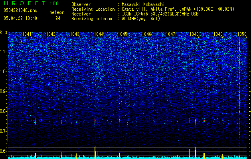The image size is (251, 159).
Task: Click the 1.1 kHz frequency axis label
Action: [4, 52]
